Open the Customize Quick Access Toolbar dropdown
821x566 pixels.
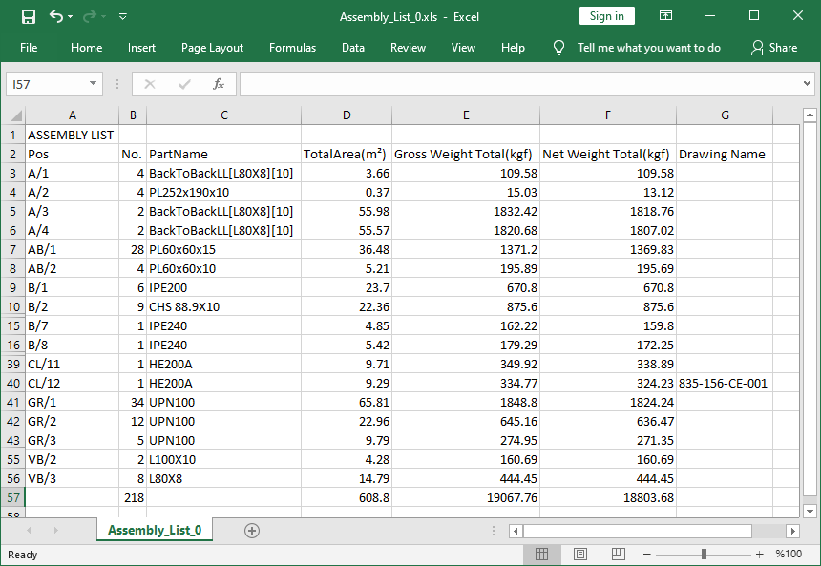(123, 16)
